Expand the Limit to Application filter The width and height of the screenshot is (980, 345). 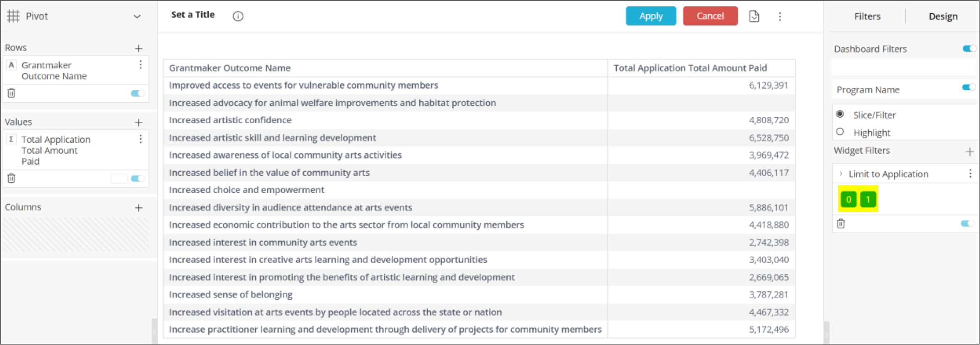[841, 174]
